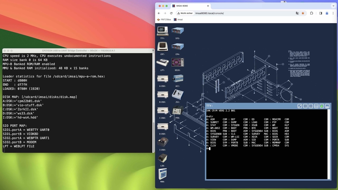The width and height of the screenshot is (338, 190).
Task: Toggle the keyboard button in TTY title bar
Action: tap(316, 106)
